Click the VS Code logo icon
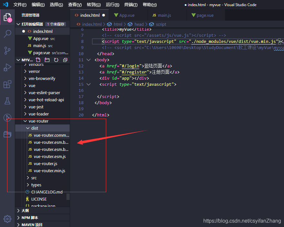Viewport: 284px width, 227px height. pyautogui.click(x=5, y=5)
